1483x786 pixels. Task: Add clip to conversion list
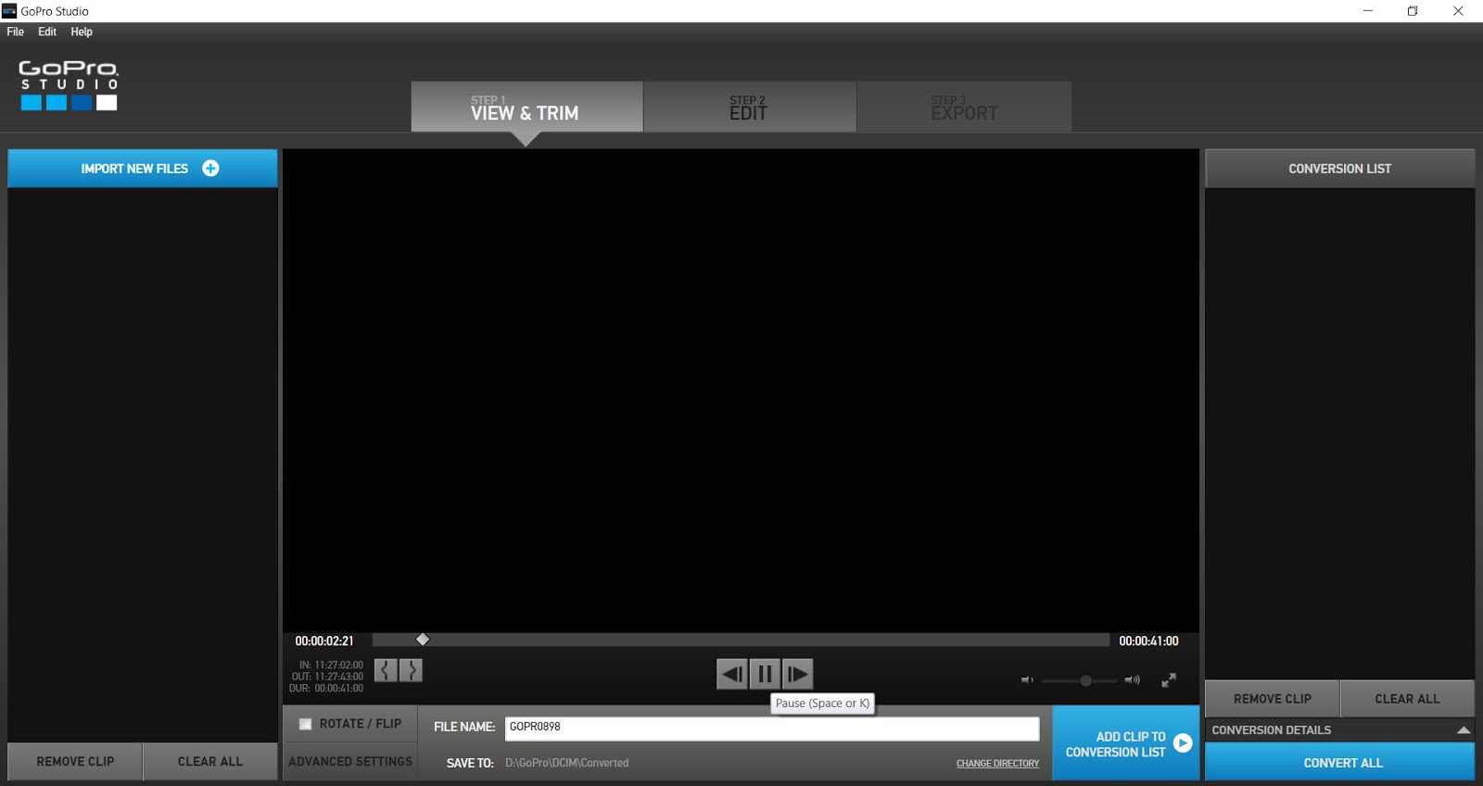(x=1125, y=743)
